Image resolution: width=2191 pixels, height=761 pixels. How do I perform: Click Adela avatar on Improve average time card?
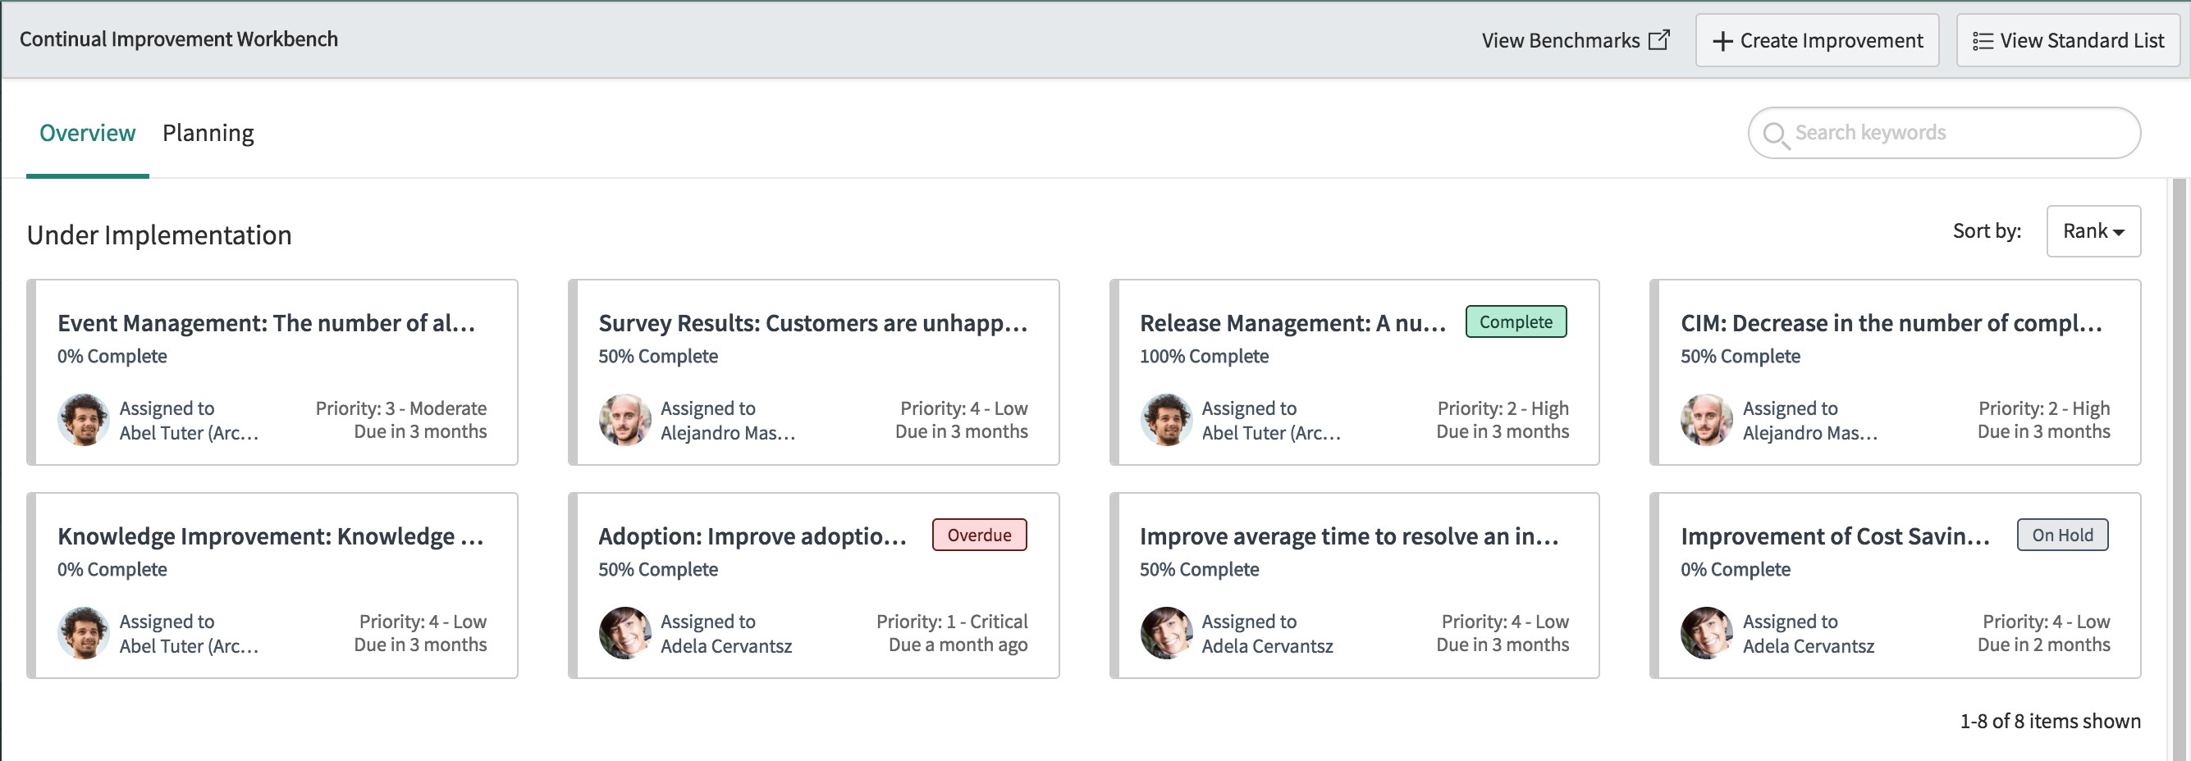coord(1166,632)
